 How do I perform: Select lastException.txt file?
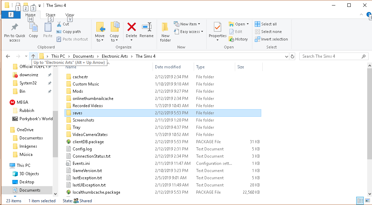pyautogui.click(x=87, y=178)
